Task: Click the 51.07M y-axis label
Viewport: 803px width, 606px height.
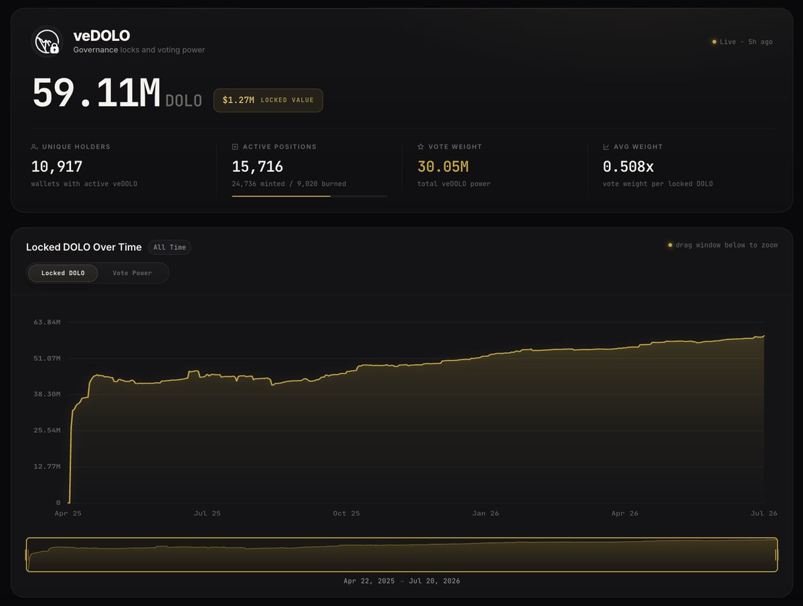Action: pyautogui.click(x=48, y=359)
